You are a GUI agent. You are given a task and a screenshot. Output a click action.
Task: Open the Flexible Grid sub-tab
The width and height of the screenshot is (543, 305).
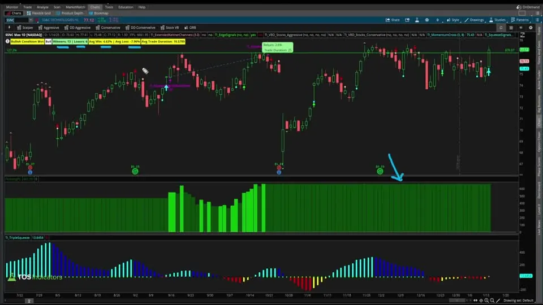39,13
